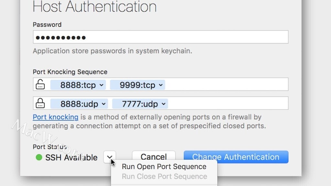Click empty area of open-sequence port field
Screen dimensions: 331x186
[226, 84]
